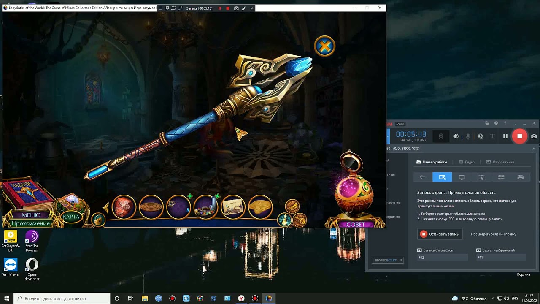The width and height of the screenshot is (540, 304).
Task: Select around-mouse recording mode
Action: 481,177
